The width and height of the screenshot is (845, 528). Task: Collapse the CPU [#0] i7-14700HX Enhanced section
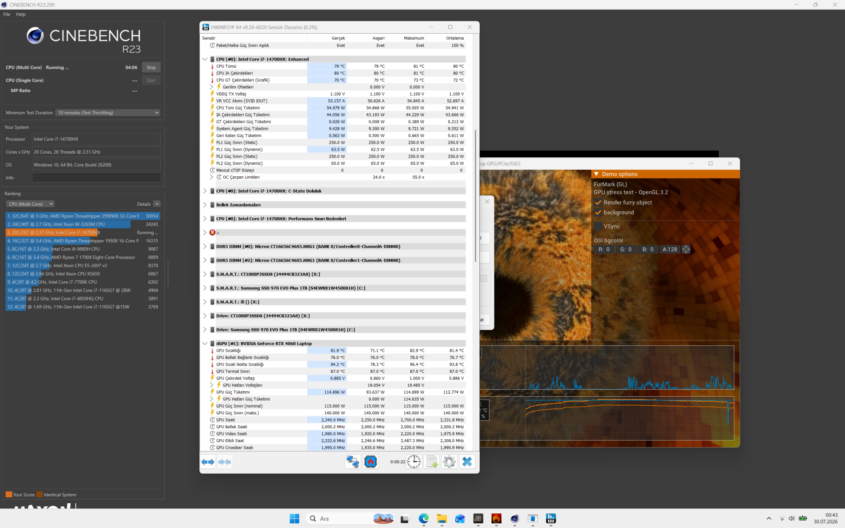(205, 59)
